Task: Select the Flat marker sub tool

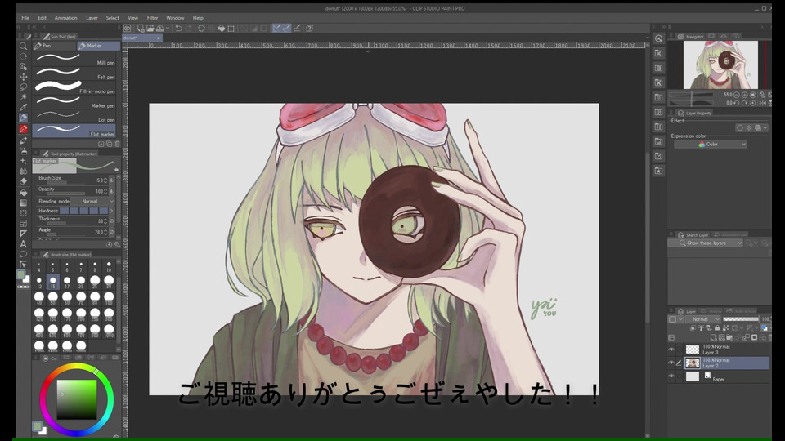Action: click(74, 131)
